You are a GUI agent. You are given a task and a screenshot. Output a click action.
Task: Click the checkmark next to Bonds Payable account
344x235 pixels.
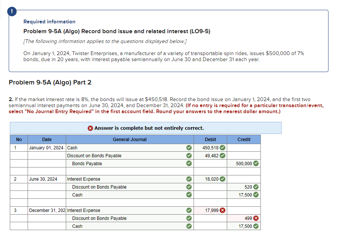[x=189, y=163]
